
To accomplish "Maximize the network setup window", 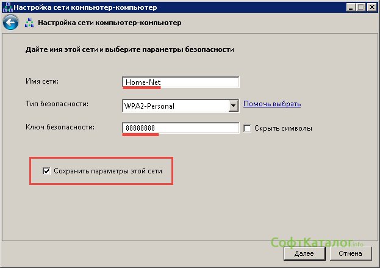I will point(361,7).
